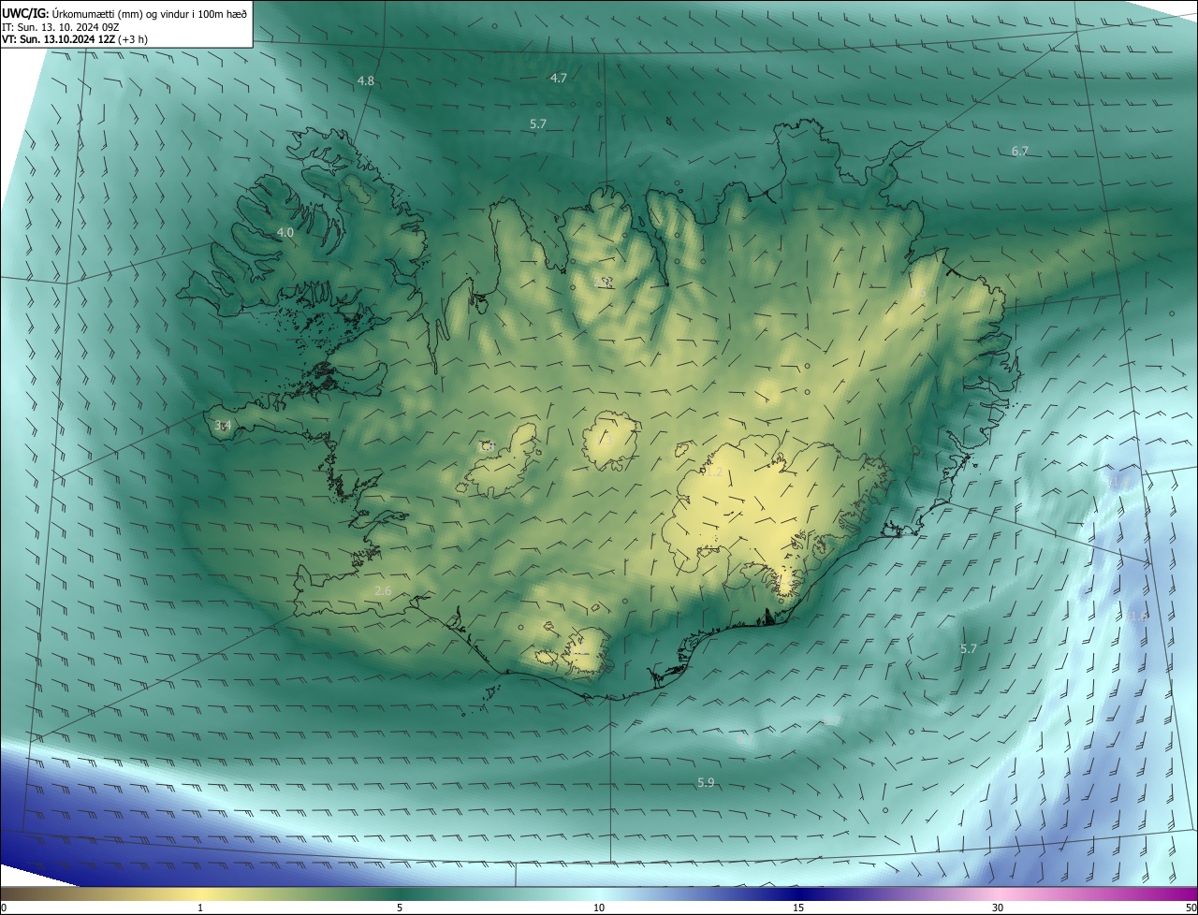
Task: Click the 5.7 value label north of Iceland
Action: (538, 123)
